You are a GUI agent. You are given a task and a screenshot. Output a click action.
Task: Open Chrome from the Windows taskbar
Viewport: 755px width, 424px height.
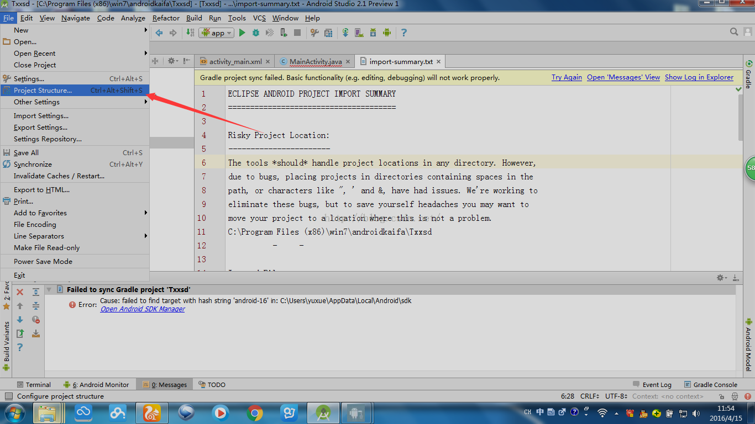[255, 412]
